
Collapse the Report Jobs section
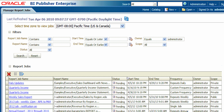[x=10, y=66]
